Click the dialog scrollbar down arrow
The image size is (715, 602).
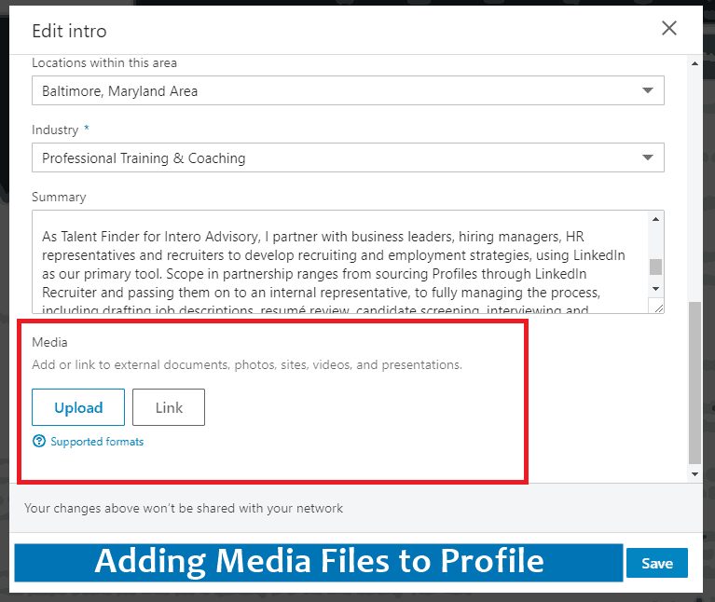tap(694, 474)
